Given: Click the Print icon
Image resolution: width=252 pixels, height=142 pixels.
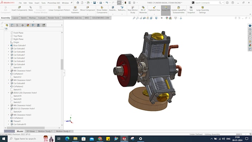Looking at the screenshot, I should coord(100,3).
